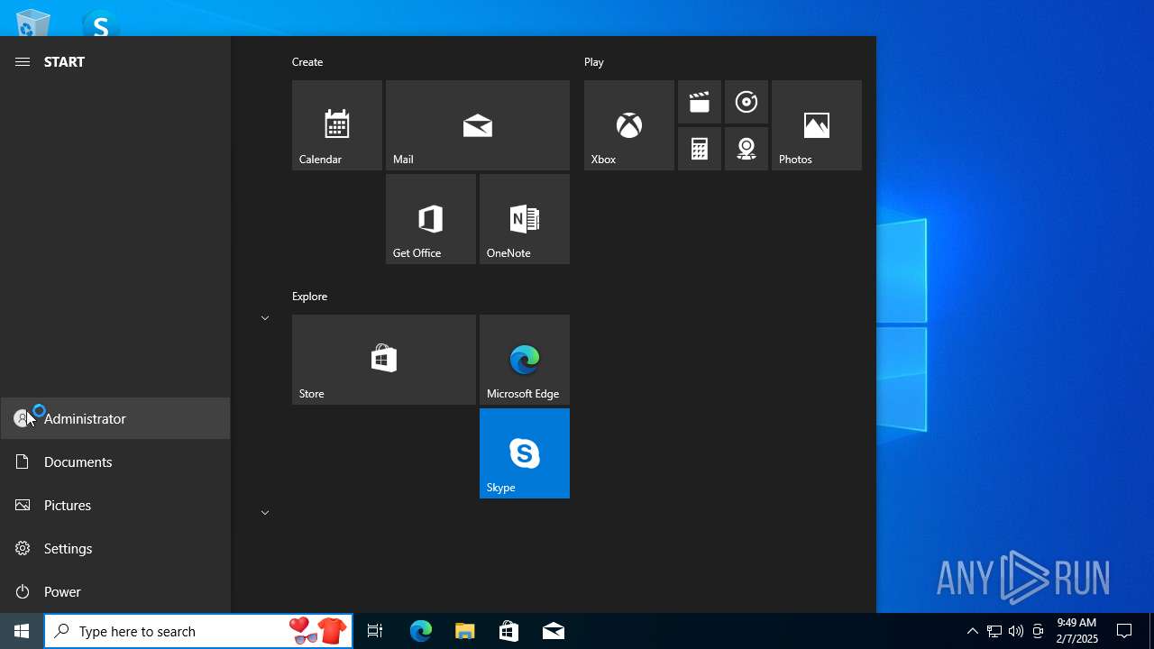Open Task View on the taskbar

coord(375,631)
